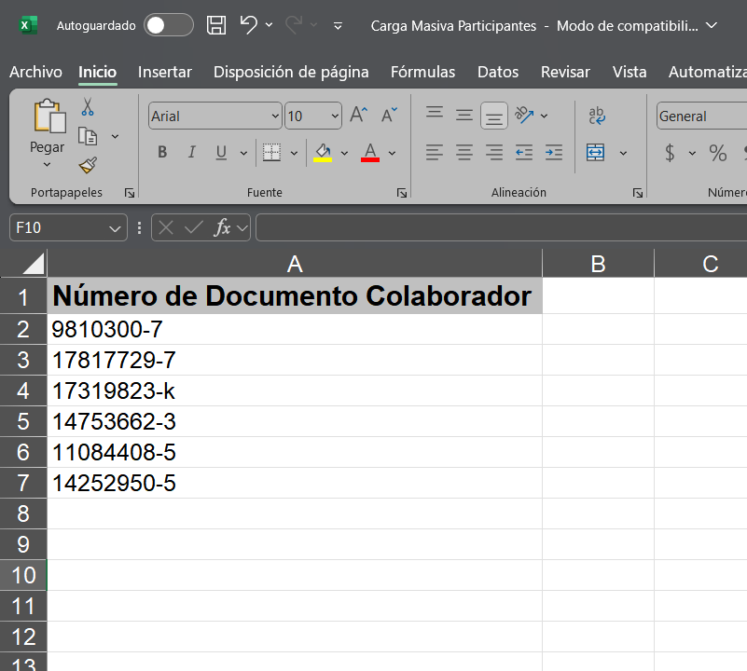Image resolution: width=747 pixels, height=671 pixels.
Task: Select cell A4 containing 17319823-k
Action: pos(294,391)
